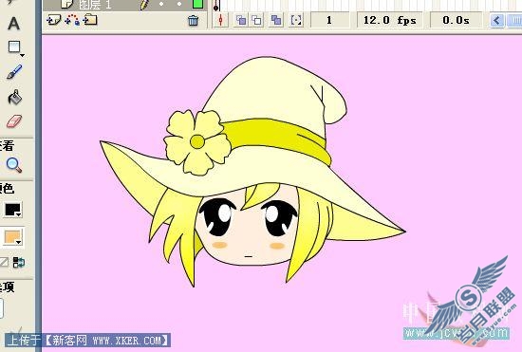Image resolution: width=522 pixels, height=352 pixels.
Task: Click the layer page icon of 图层 1
Action: [x=67, y=5]
